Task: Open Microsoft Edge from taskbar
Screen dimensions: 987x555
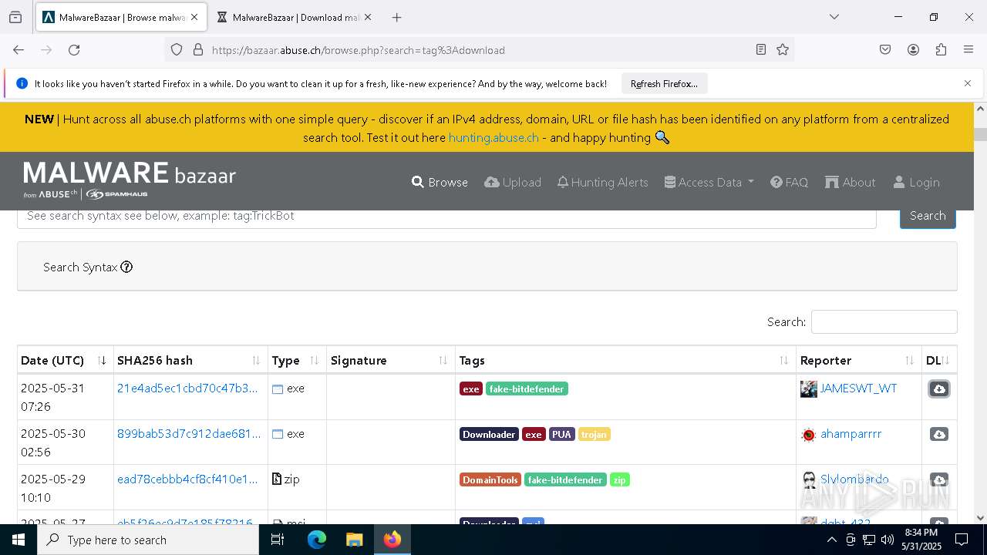Action: click(x=317, y=540)
